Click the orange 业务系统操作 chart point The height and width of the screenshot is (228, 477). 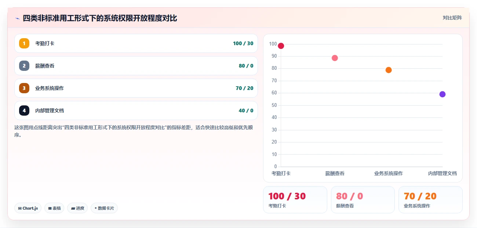tap(389, 70)
